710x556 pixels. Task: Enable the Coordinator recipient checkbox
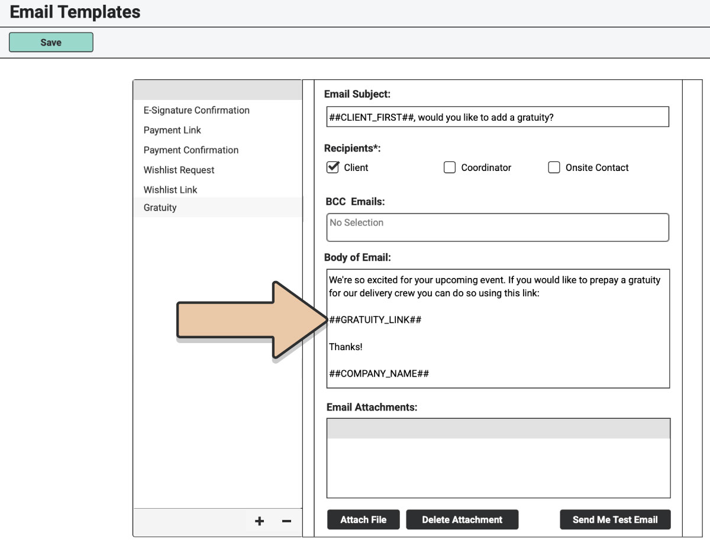coord(450,167)
